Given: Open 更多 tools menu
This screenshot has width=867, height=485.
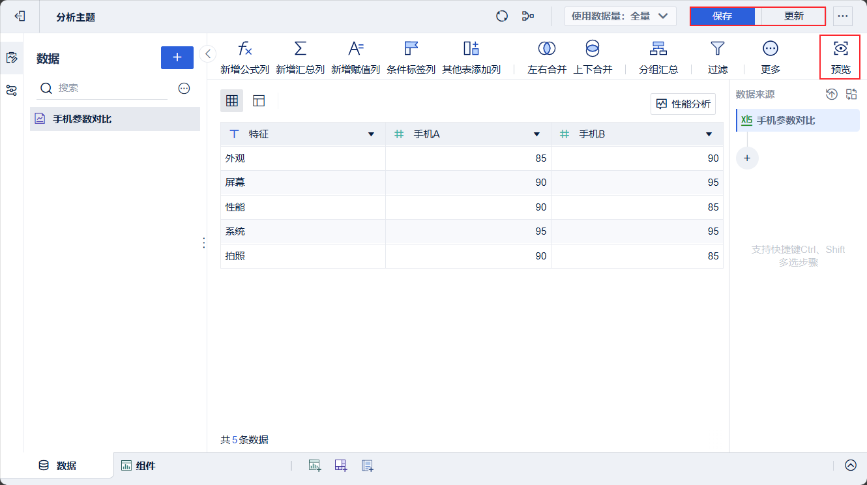Looking at the screenshot, I should [x=771, y=57].
